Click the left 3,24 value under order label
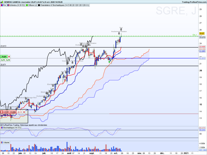Screen dimensions: 207x155 point(3,60)
